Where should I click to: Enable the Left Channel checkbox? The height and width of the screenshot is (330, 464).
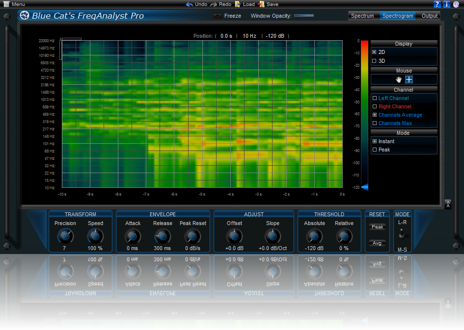click(375, 98)
